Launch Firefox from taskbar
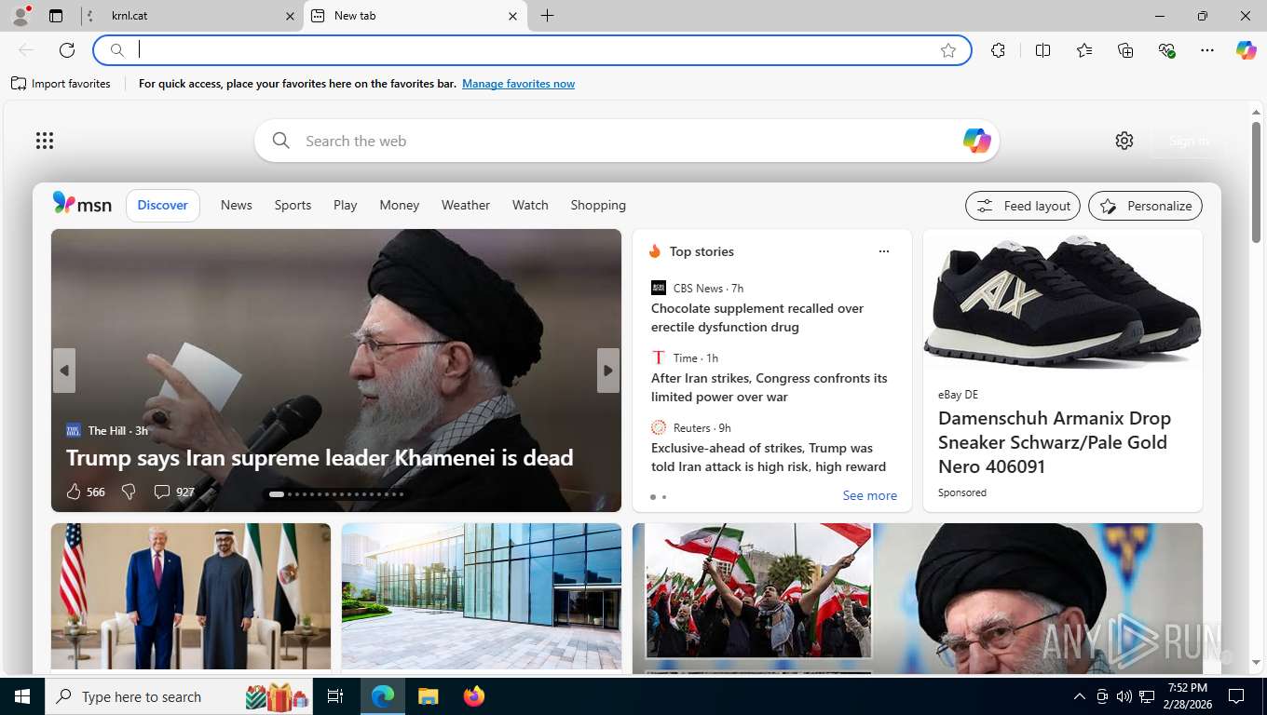Screen dimensions: 1267x715 tap(474, 696)
